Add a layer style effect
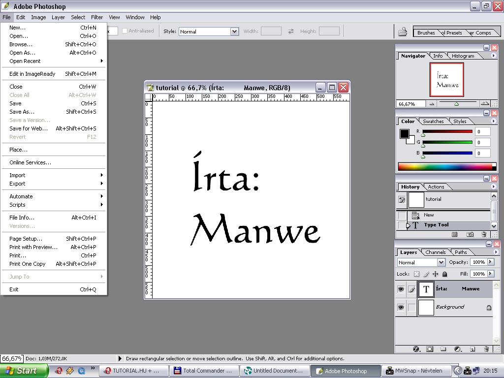Screen dimensions: 504x378 (x=416, y=349)
